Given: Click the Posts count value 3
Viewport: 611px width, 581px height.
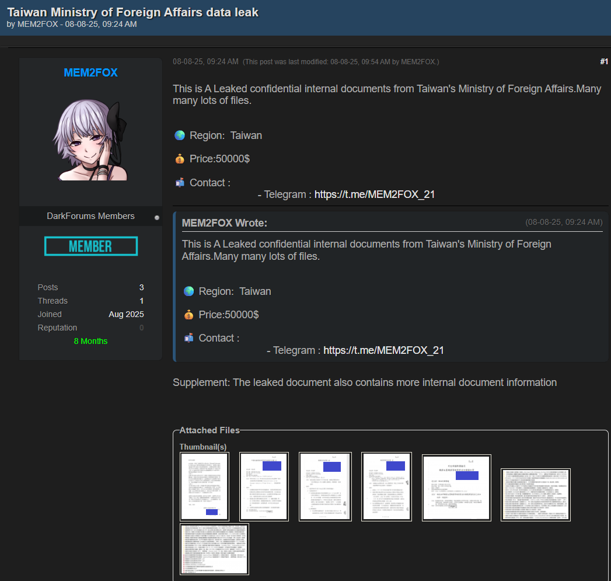Looking at the screenshot, I should point(141,287).
